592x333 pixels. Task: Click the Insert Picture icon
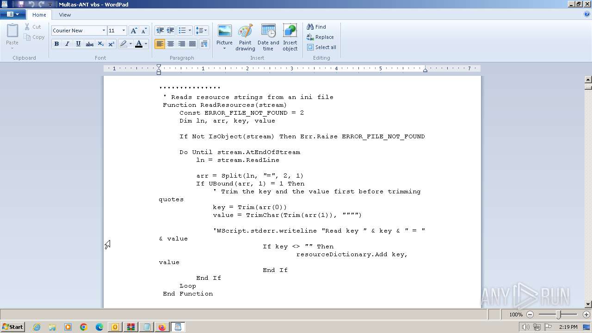coord(225,31)
